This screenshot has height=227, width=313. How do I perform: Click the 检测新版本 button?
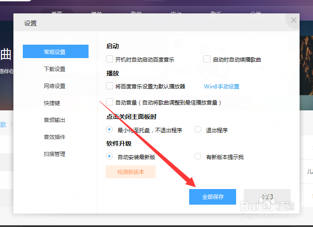point(131,172)
